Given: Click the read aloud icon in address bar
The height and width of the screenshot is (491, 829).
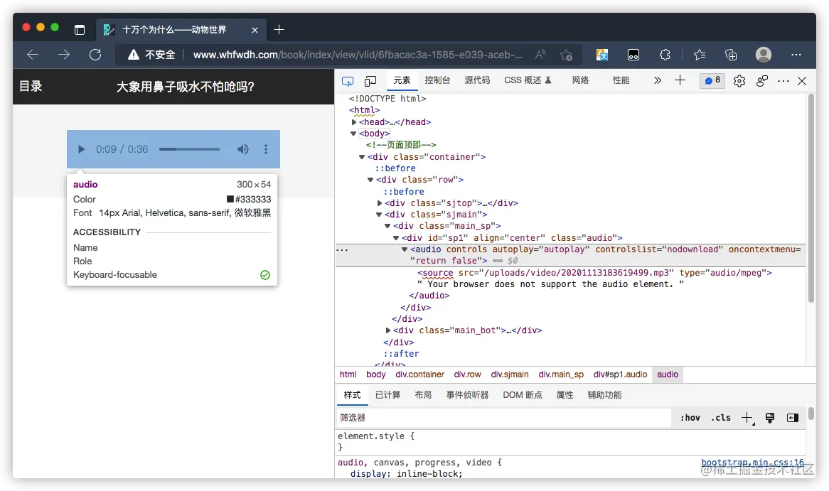Looking at the screenshot, I should pos(540,55).
